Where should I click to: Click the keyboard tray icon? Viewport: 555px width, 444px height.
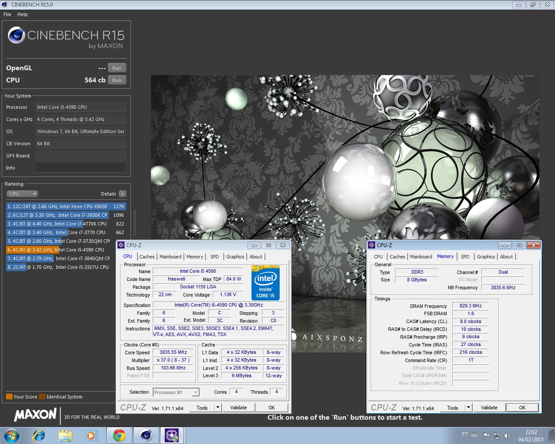click(474, 435)
